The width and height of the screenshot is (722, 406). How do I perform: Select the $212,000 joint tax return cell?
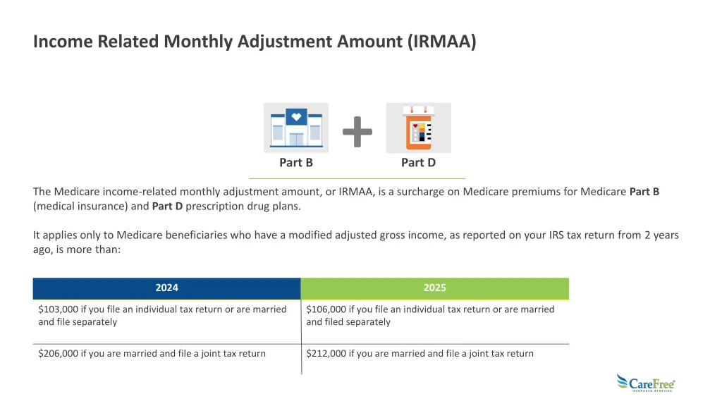coord(420,353)
